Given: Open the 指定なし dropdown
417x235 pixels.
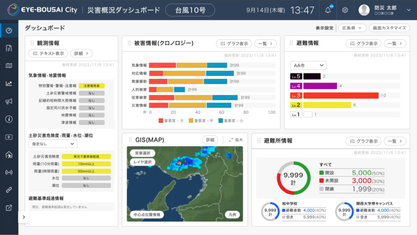Looking at the screenshot, I should [x=53, y=144].
